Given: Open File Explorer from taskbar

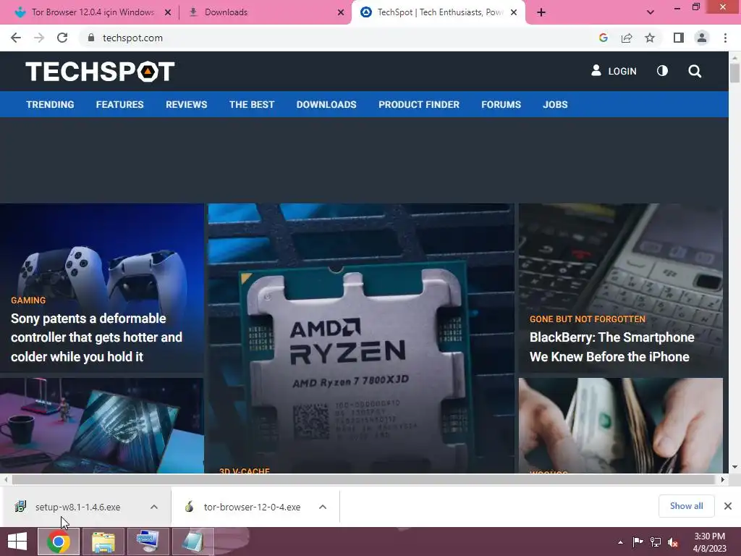Looking at the screenshot, I should pyautogui.click(x=103, y=542).
